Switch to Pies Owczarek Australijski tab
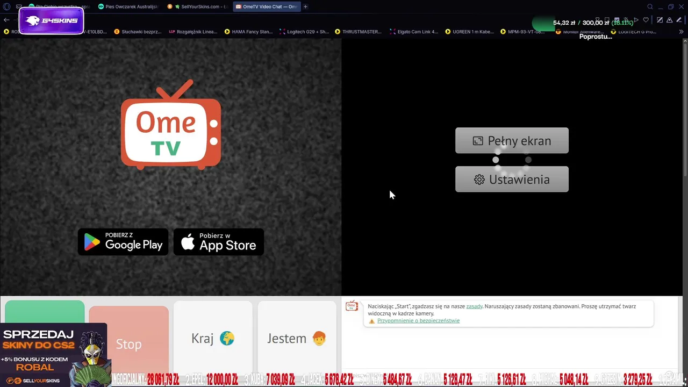The image size is (688, 387). pos(127,6)
